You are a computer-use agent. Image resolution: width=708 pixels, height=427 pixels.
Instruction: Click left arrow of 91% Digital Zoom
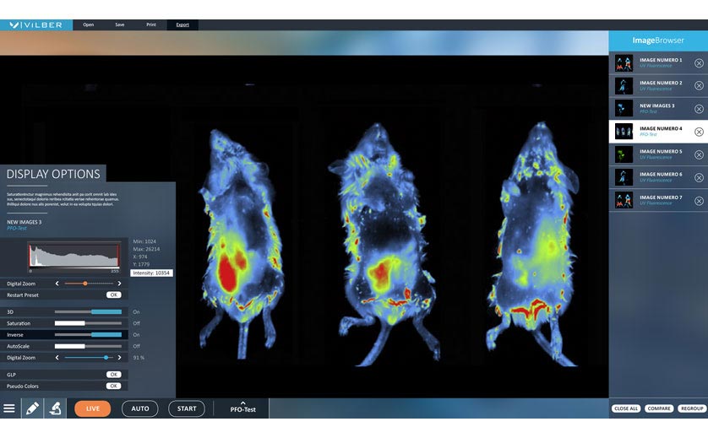(57, 358)
